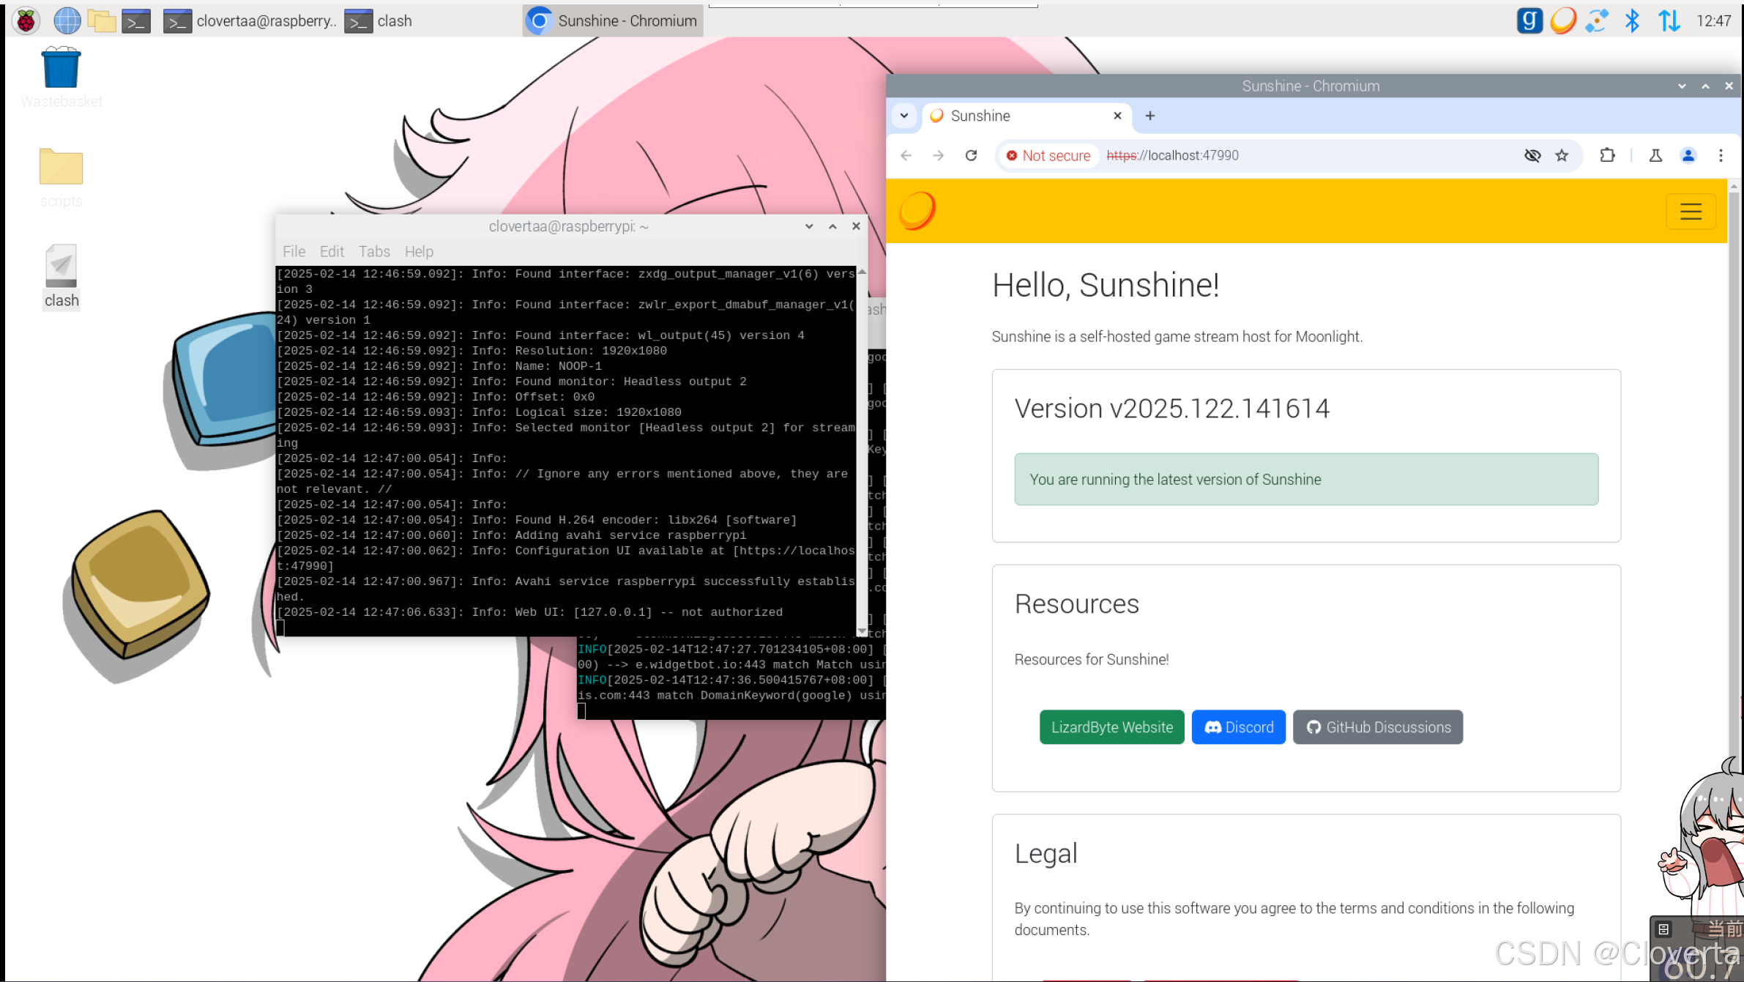
Task: Click the Not secure site info chip
Action: pos(1048,155)
